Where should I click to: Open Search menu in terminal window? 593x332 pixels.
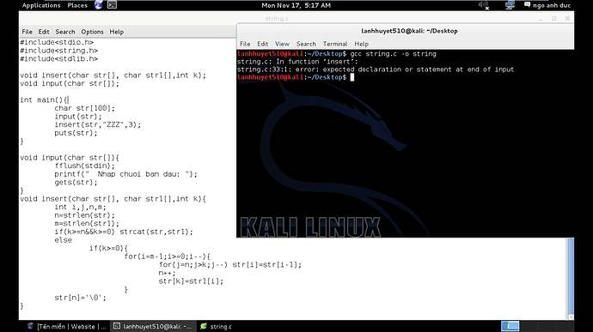[306, 44]
